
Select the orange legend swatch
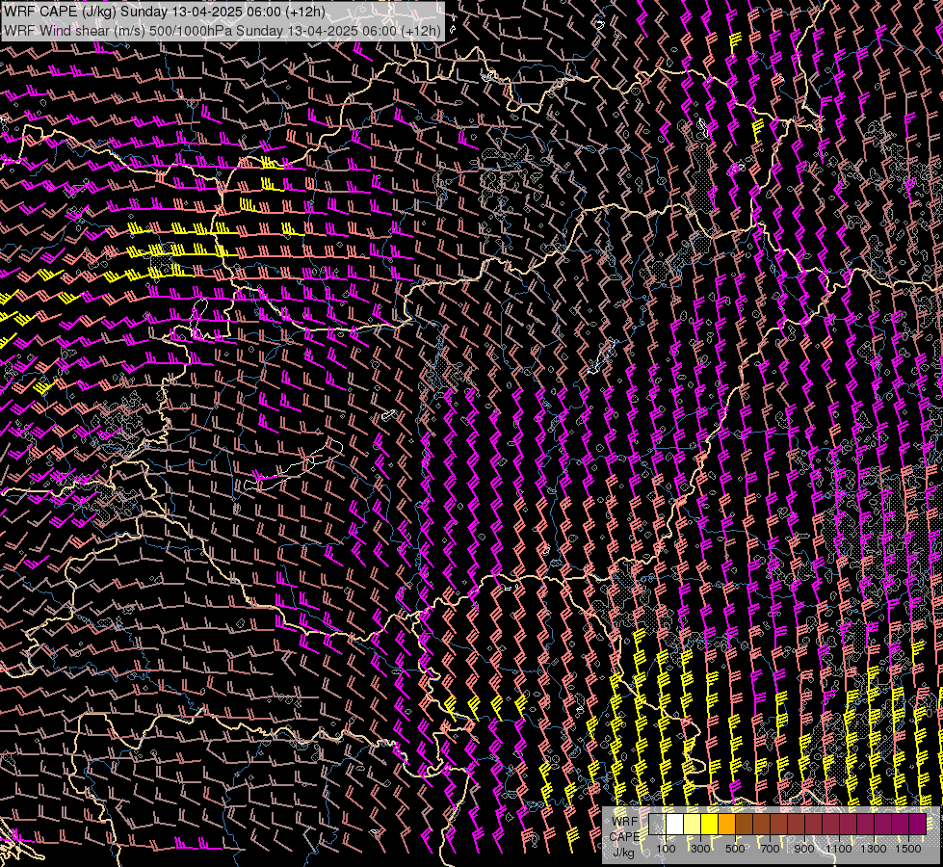pos(726,824)
